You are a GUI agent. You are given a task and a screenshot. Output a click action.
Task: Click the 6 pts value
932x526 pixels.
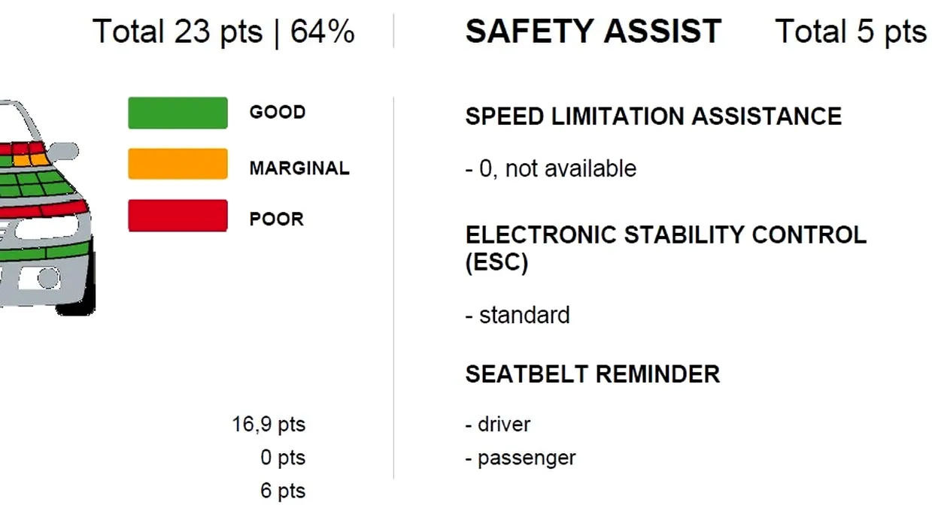[x=283, y=491]
